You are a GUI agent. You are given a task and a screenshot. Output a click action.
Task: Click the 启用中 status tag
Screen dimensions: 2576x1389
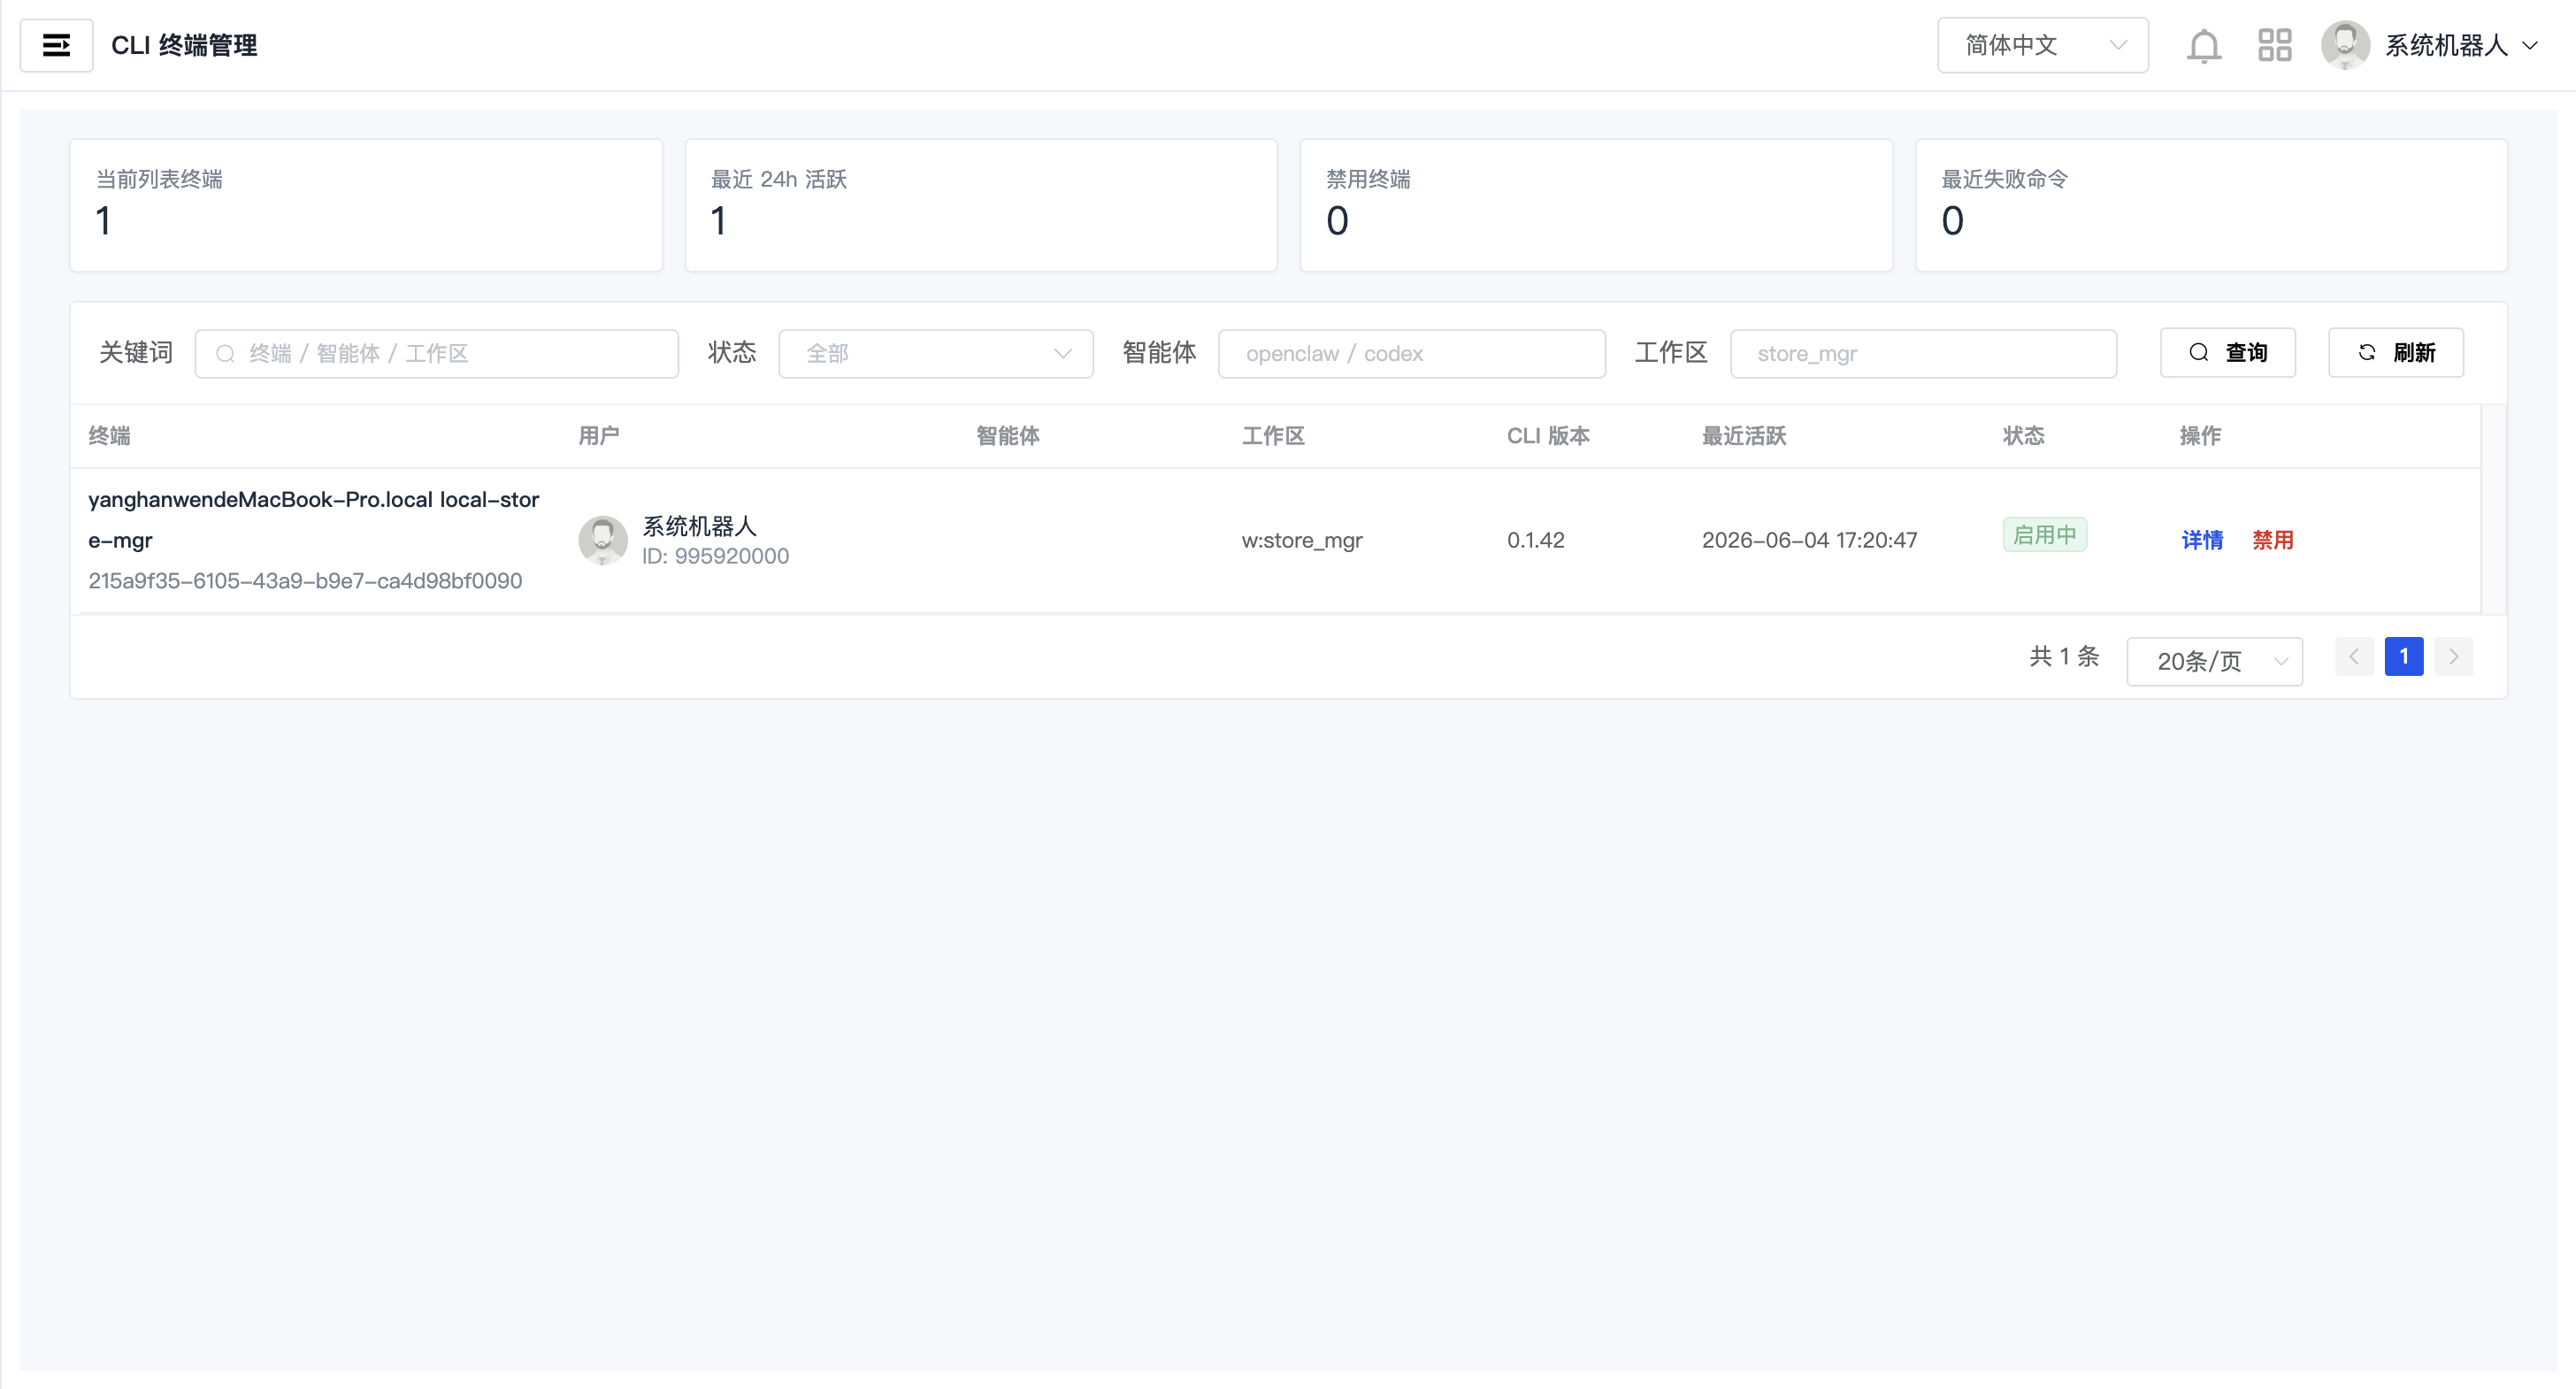[x=2044, y=535]
